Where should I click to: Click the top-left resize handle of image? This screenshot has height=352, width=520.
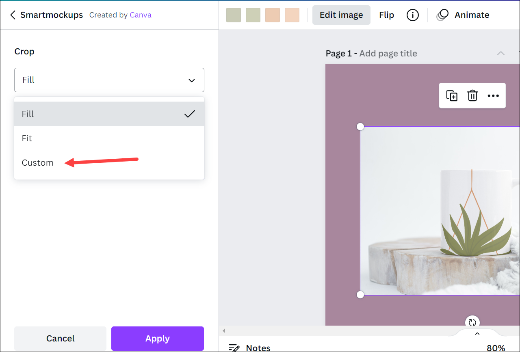pyautogui.click(x=360, y=127)
